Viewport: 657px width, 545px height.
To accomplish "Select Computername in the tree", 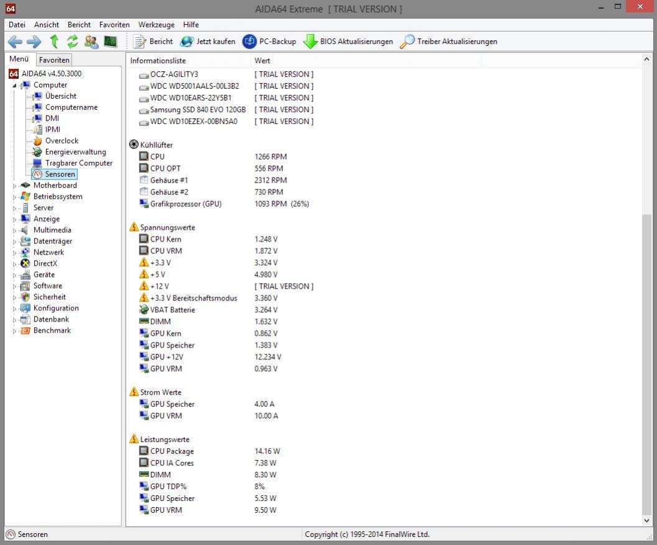I will coord(65,107).
